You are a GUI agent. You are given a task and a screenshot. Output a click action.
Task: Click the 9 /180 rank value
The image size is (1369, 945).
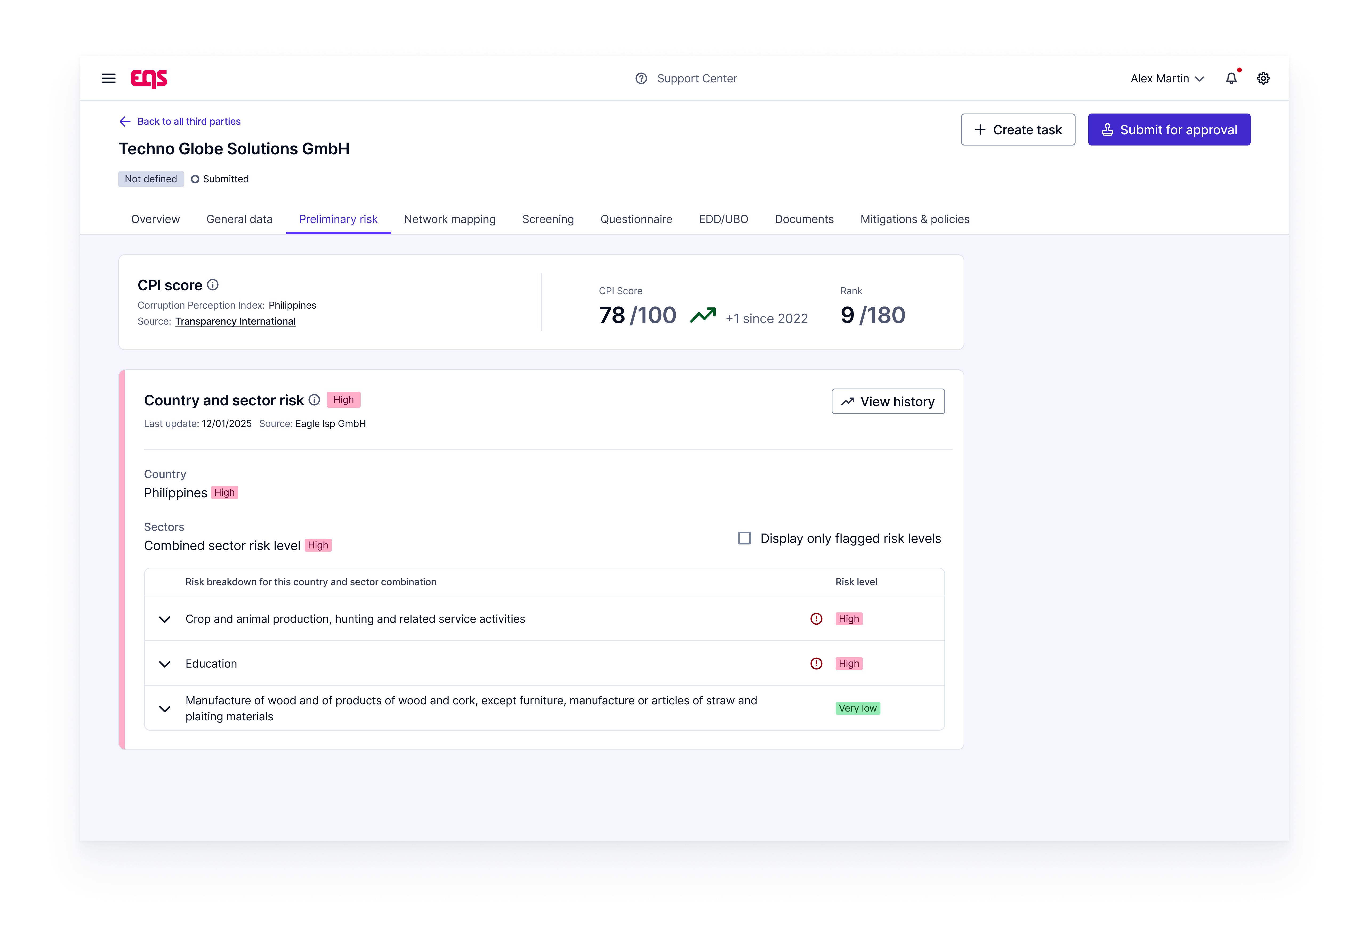(873, 315)
